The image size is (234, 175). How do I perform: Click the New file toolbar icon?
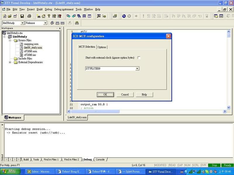(x=5, y=16)
